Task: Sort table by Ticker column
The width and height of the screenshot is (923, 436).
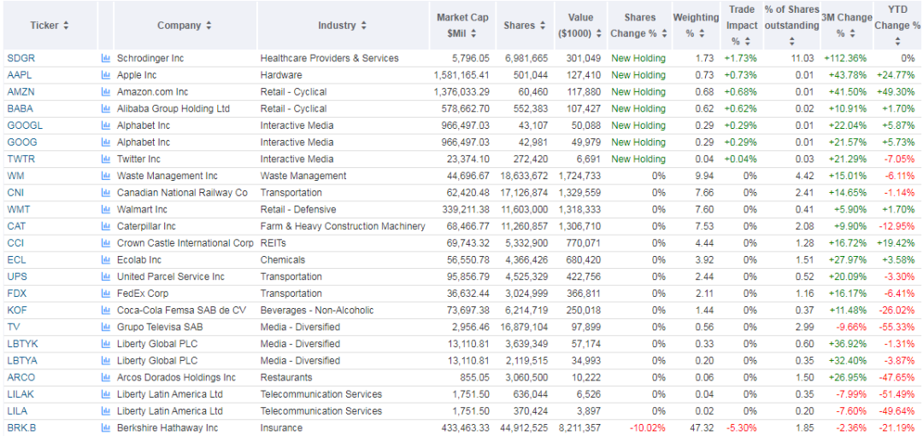Action: (x=50, y=26)
